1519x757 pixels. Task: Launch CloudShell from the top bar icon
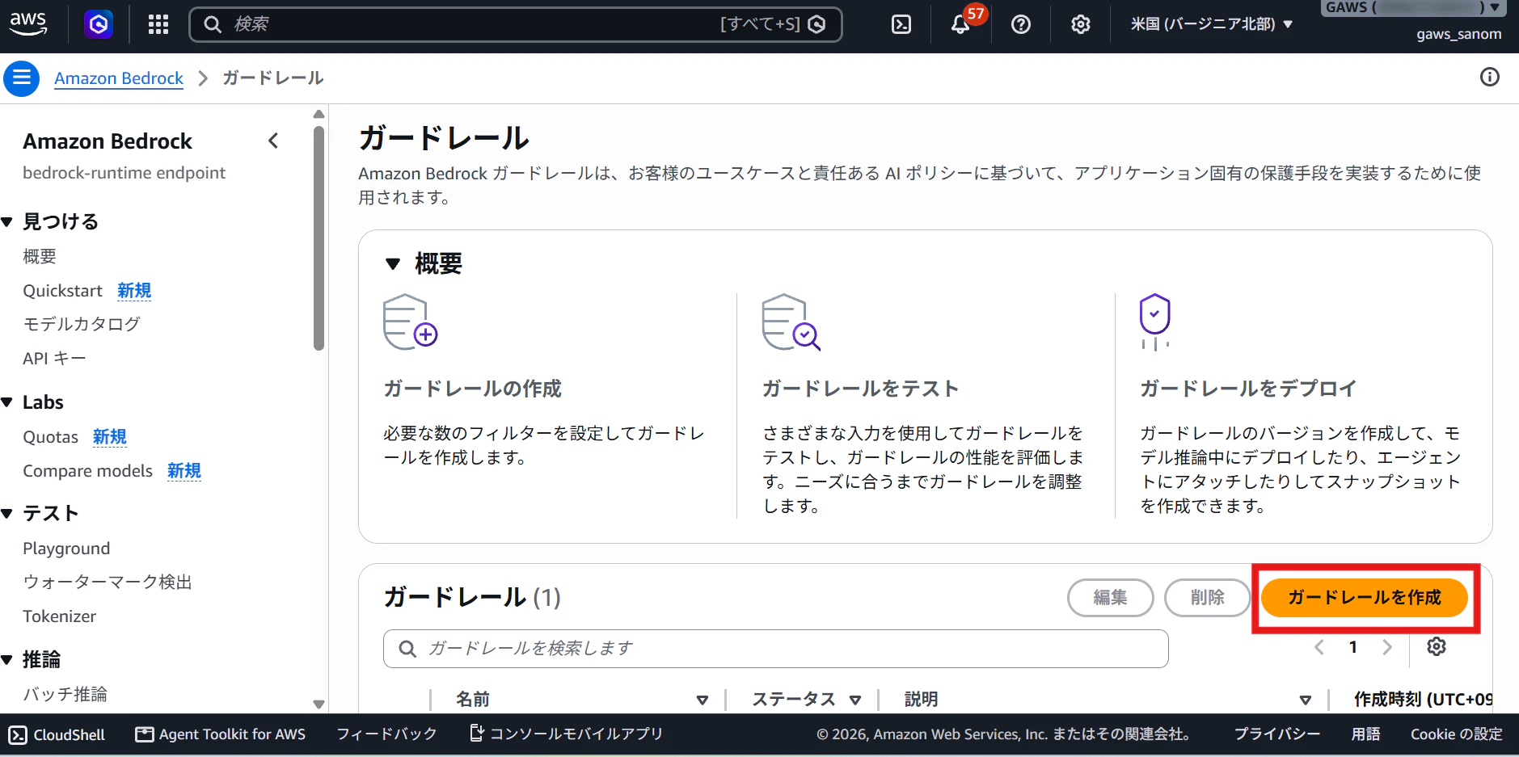[901, 24]
